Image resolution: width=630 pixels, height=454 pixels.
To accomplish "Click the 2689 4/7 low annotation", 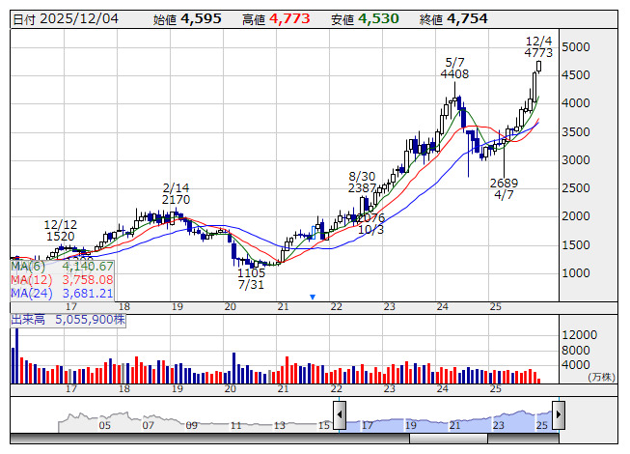I will [x=504, y=189].
